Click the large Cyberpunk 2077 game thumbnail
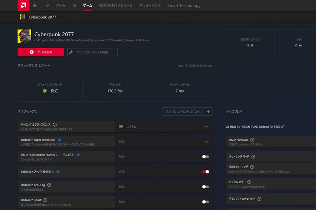The width and height of the screenshot is (316, 210). (24, 36)
